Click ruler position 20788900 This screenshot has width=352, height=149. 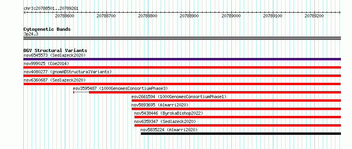[x=189, y=16]
